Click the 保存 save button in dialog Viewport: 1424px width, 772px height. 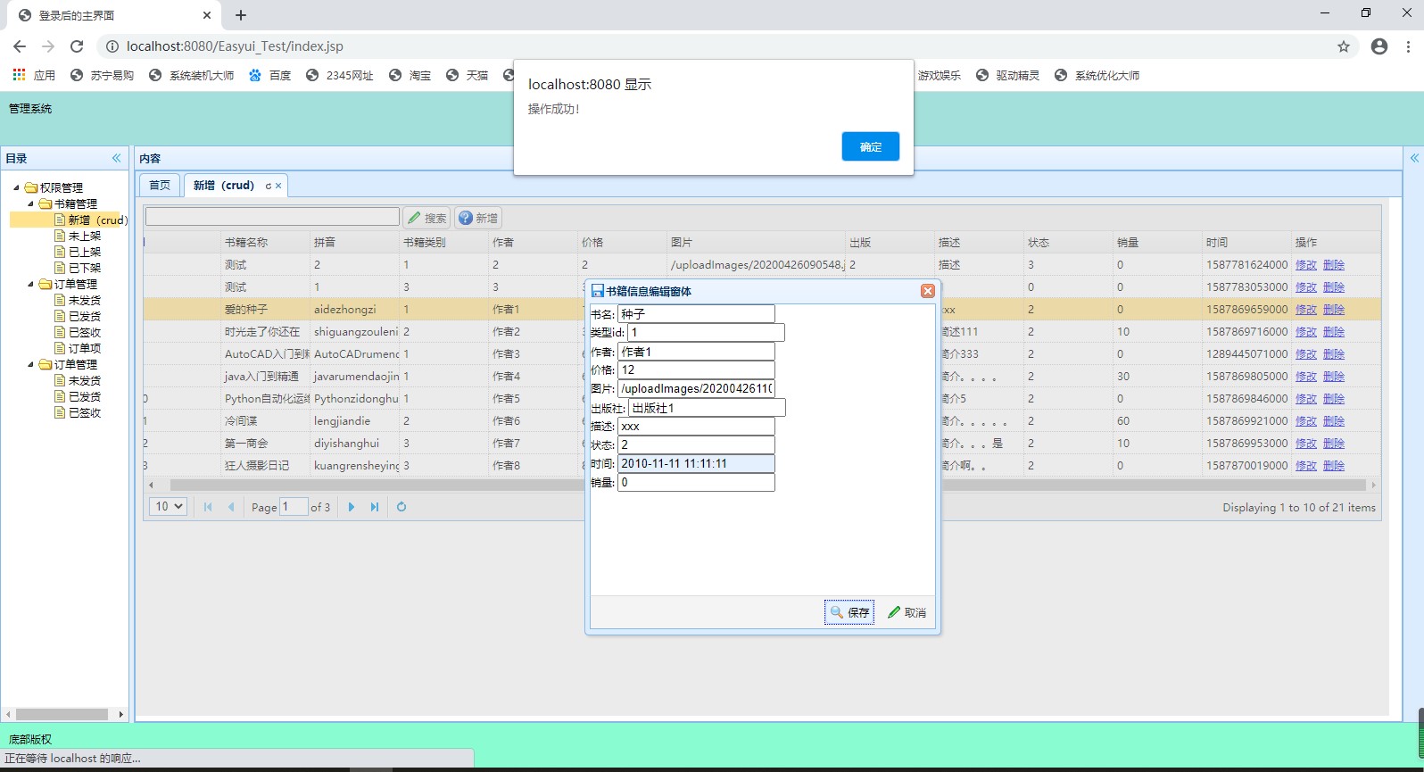point(849,612)
